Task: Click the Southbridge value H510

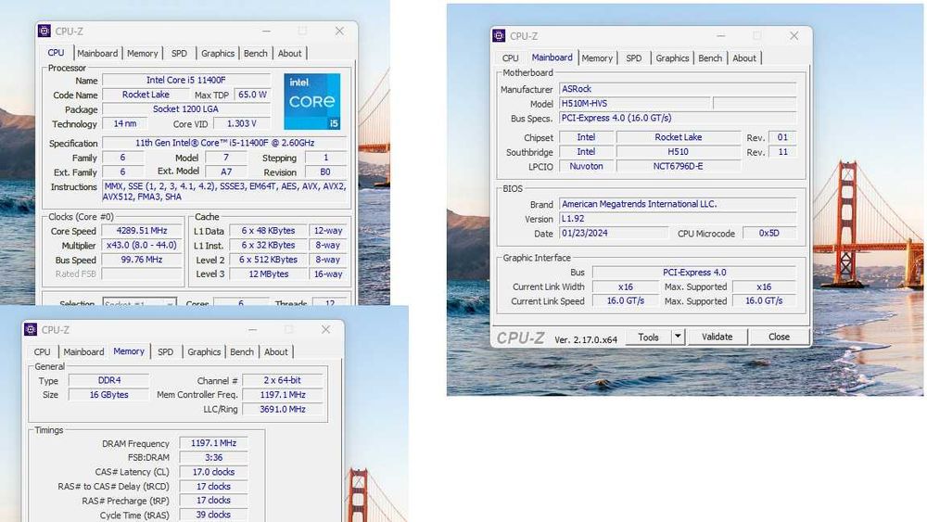Action: 679,152
